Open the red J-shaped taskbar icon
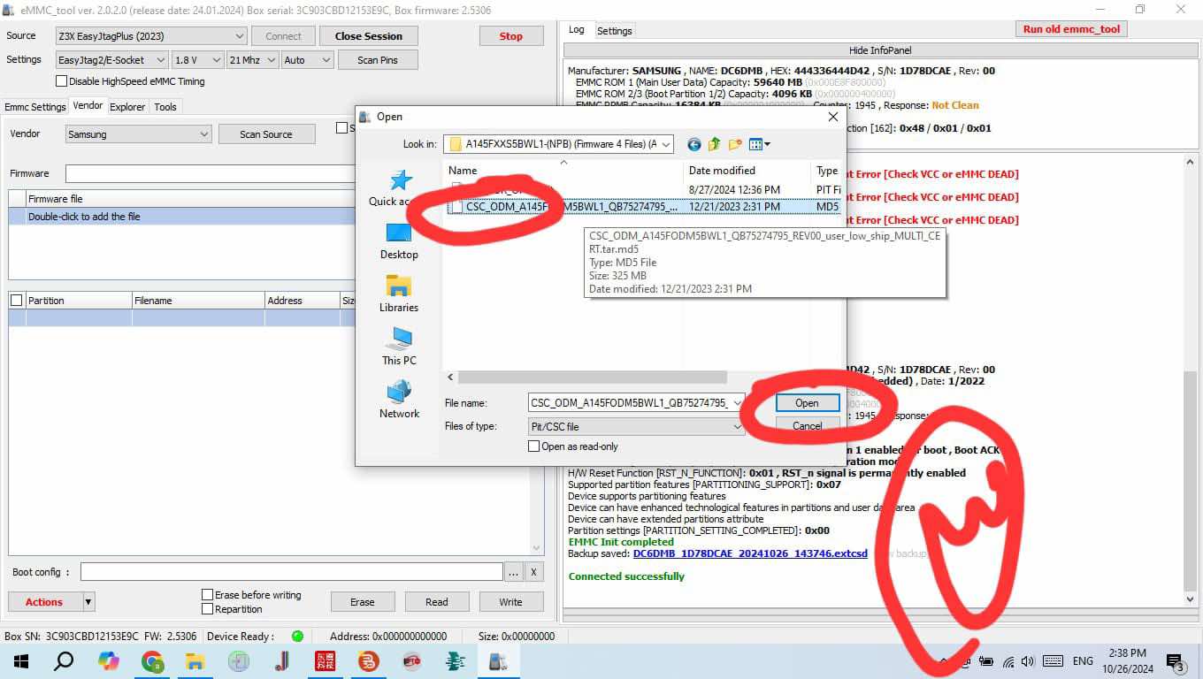This screenshot has width=1203, height=679. [281, 661]
